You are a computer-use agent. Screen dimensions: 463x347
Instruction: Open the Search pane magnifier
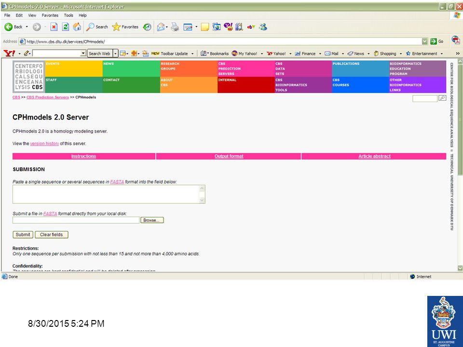coord(97,27)
